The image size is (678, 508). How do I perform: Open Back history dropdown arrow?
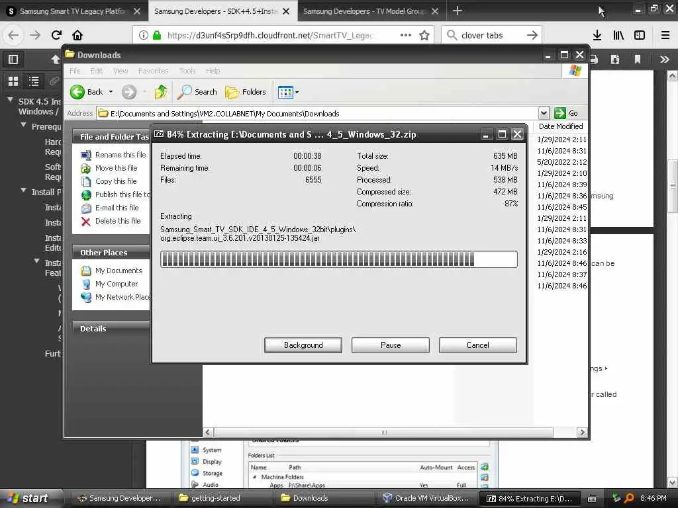(111, 92)
